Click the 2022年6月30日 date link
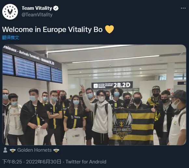 (44, 162)
